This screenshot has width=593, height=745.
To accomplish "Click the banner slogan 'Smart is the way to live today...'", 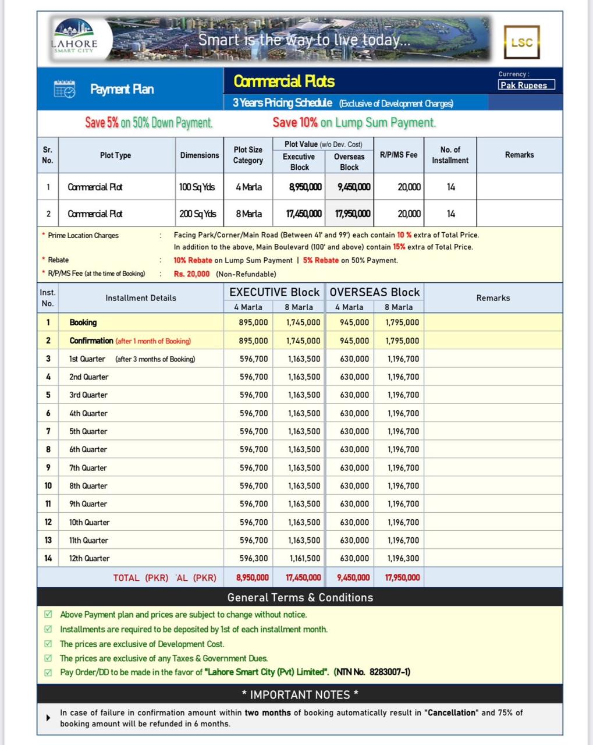I will [x=304, y=40].
